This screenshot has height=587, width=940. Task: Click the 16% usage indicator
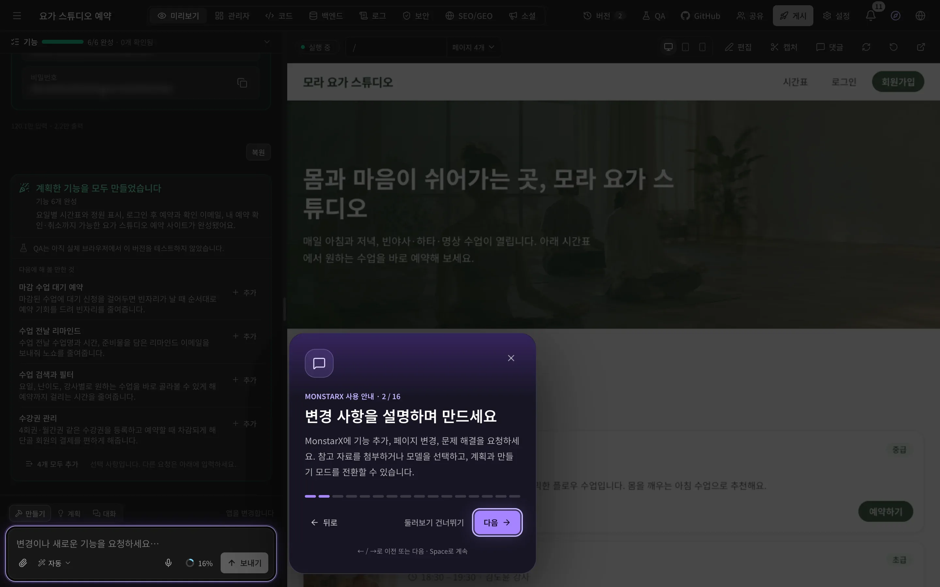coord(199,563)
